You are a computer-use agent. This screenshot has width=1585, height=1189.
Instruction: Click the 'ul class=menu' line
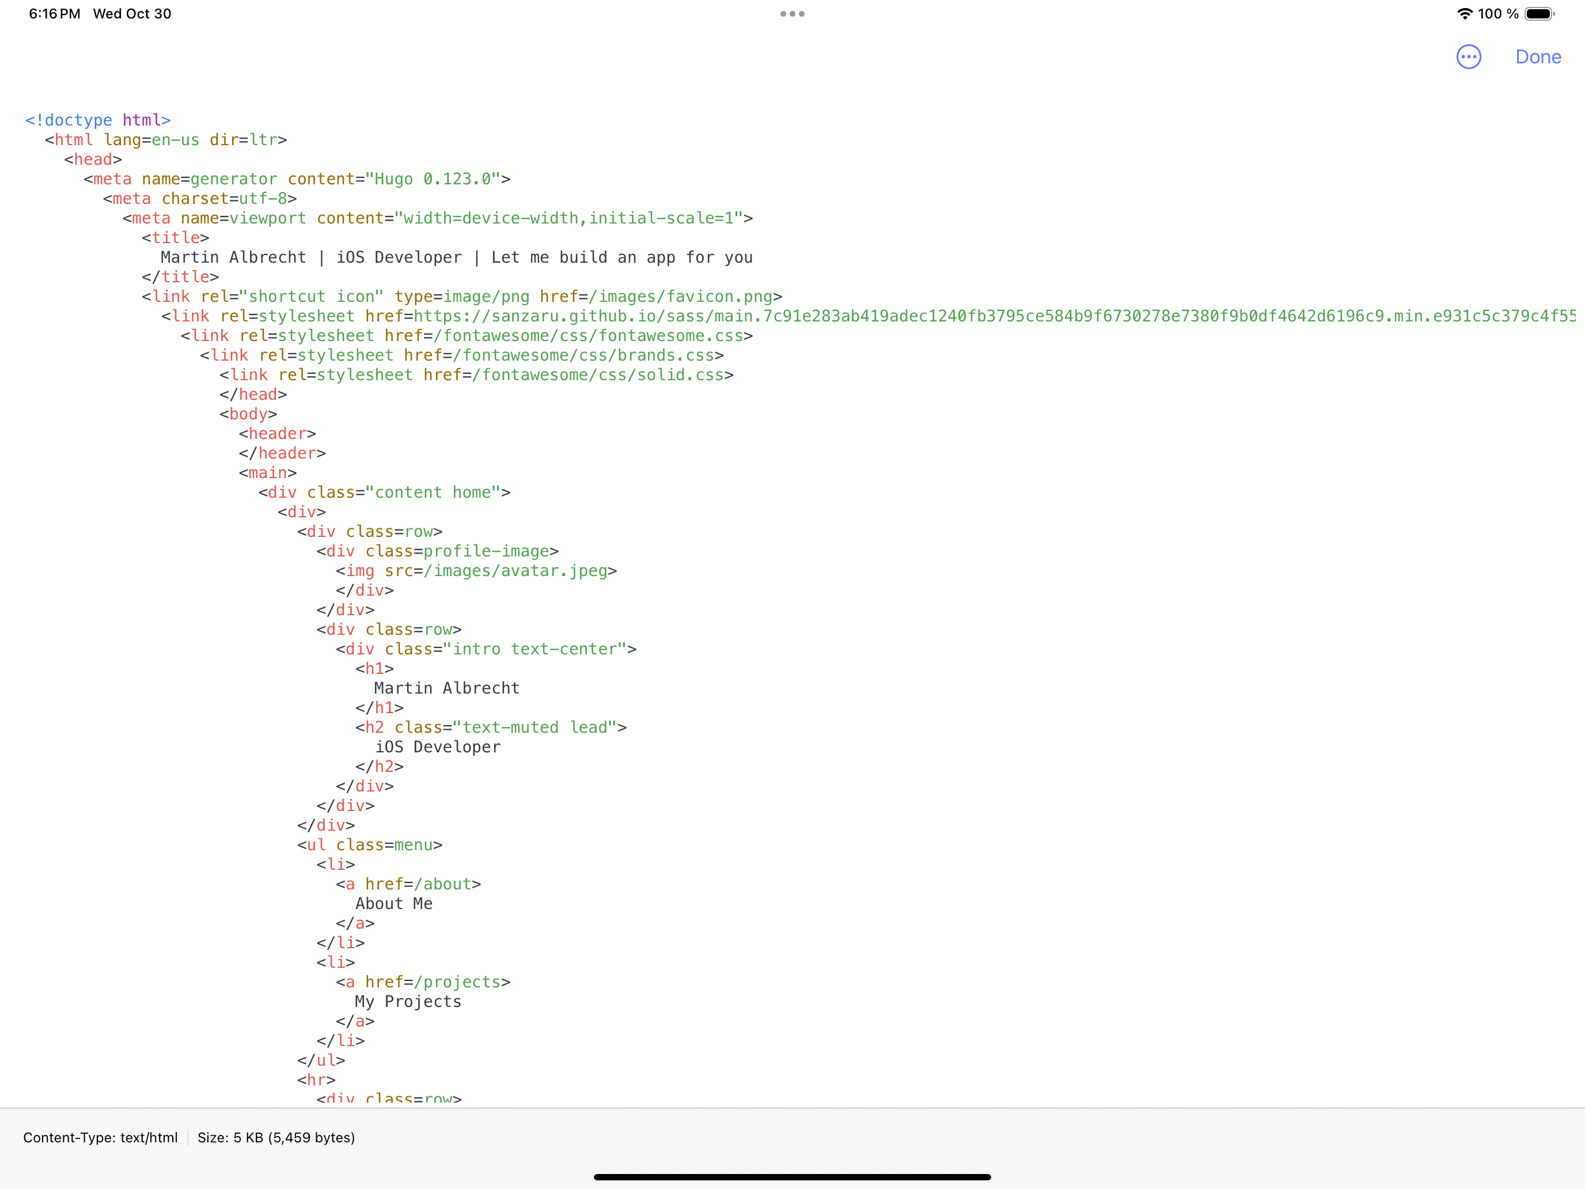point(370,845)
